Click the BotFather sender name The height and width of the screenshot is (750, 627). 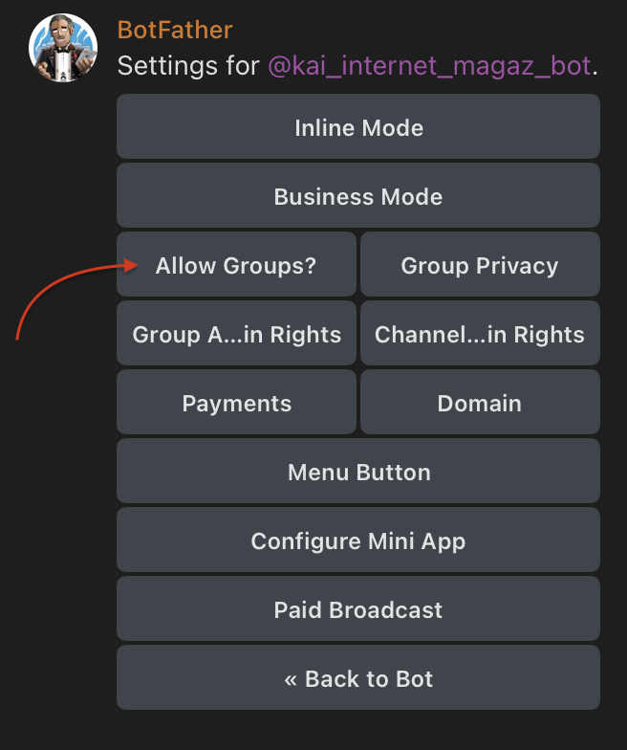[x=174, y=30]
